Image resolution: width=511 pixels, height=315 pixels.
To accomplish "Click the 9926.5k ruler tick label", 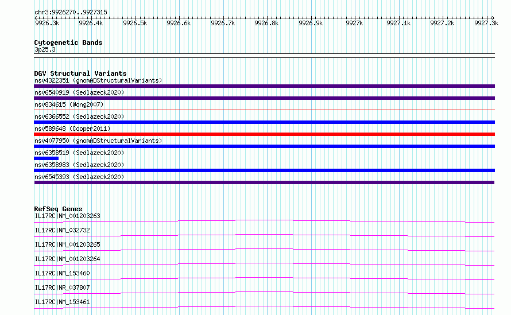I will coord(135,23).
